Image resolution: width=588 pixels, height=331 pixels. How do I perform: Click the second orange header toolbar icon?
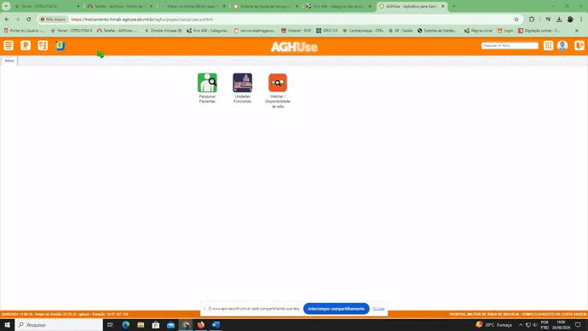[x=26, y=45]
